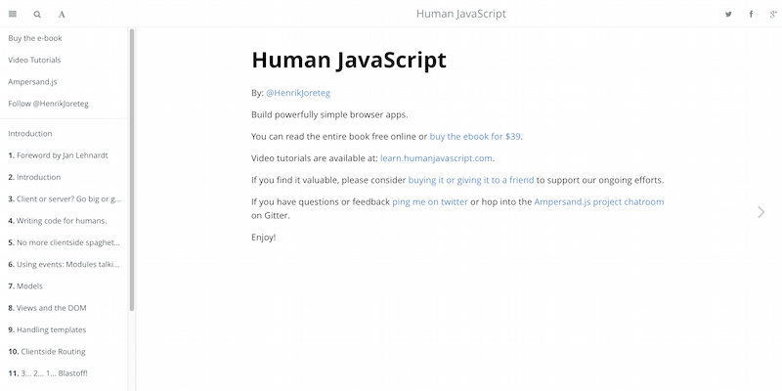The image size is (782, 391).
Task: Open 'Follow @HenrikJoreteg' sidebar link
Action: (x=47, y=103)
